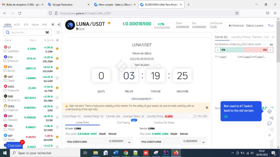Sort coin list by Coin column
Image resolution: width=280 pixels, height=157 pixels.
pyautogui.click(x=8, y=40)
